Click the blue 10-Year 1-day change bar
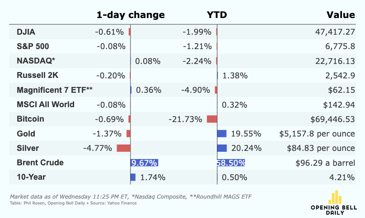This screenshot has width=365, height=218. pyautogui.click(x=133, y=177)
